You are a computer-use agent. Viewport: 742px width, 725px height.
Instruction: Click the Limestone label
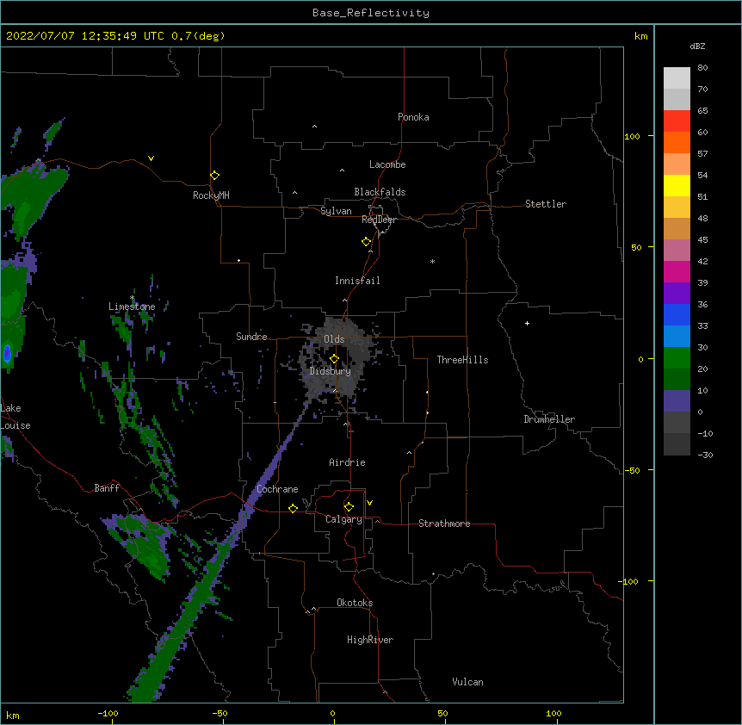tap(132, 307)
